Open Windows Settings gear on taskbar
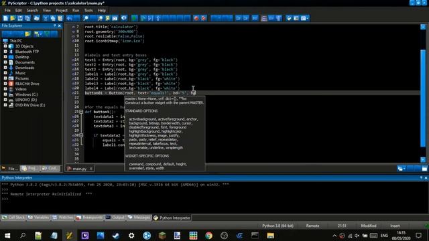Screen dimensions: 429x241 [131, 236]
